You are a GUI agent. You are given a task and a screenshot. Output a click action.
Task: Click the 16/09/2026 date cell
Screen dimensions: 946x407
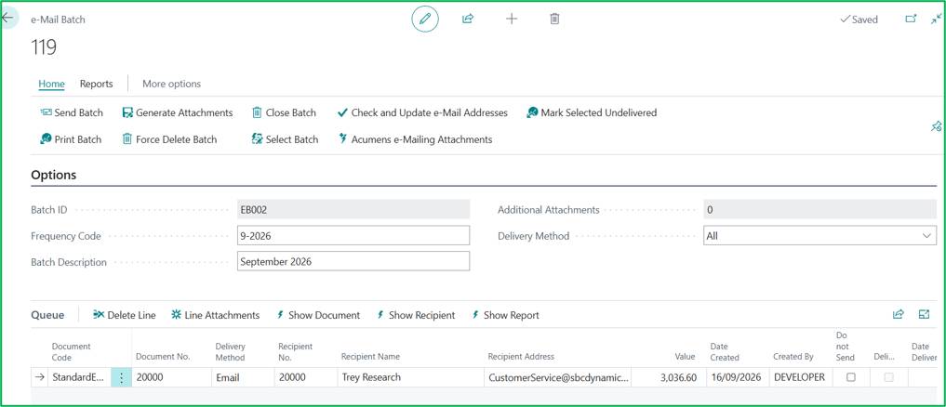(x=737, y=377)
